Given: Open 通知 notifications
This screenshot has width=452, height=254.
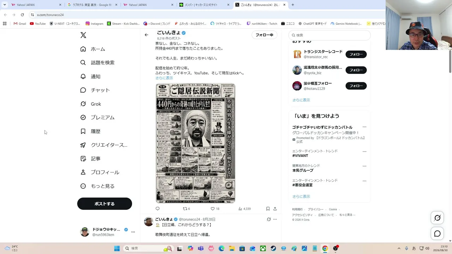Looking at the screenshot, I should point(90,76).
